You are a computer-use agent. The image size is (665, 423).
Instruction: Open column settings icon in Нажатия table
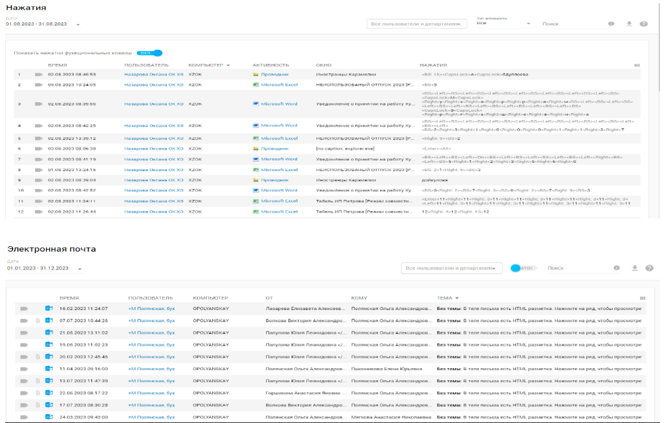pyautogui.click(x=637, y=65)
